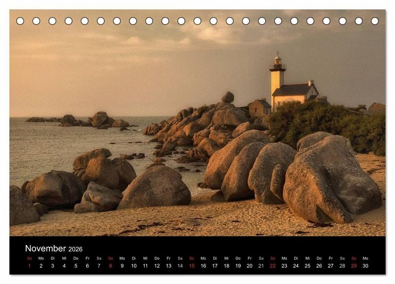Screen dimensions: 395x284
Task: Choose Saturday date 7
Action: coord(99,266)
